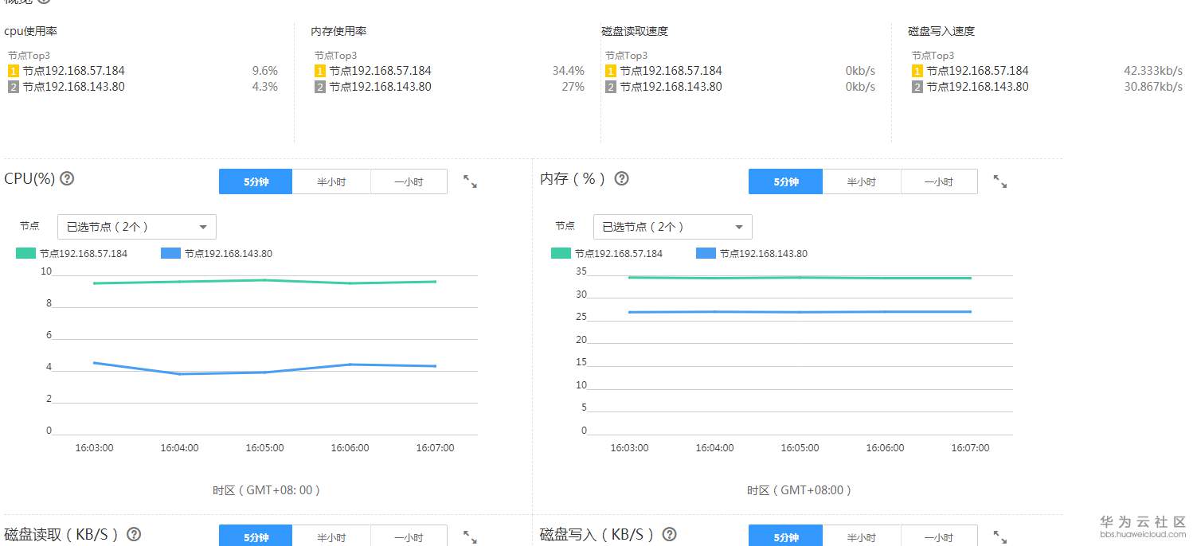The width and height of the screenshot is (1197, 546).
Task: Select 半小时 range for the CPU chart
Action: pos(331,182)
